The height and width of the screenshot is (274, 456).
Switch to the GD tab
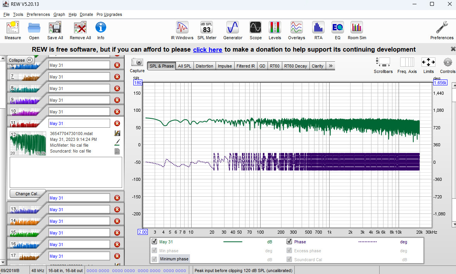coord(262,66)
